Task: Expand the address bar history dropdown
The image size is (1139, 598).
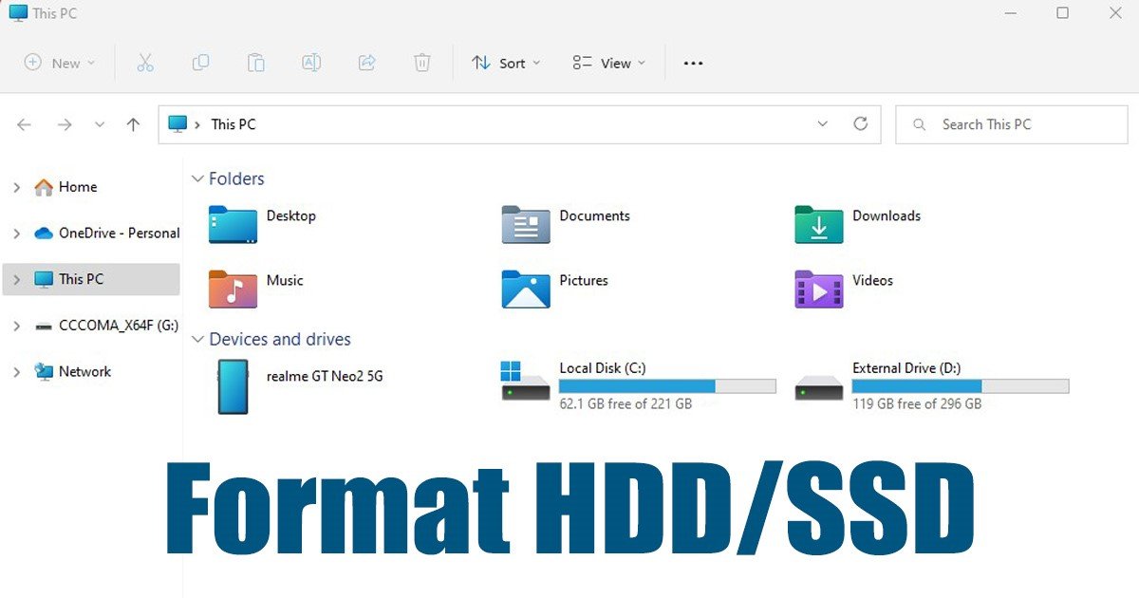Action: pyautogui.click(x=822, y=124)
